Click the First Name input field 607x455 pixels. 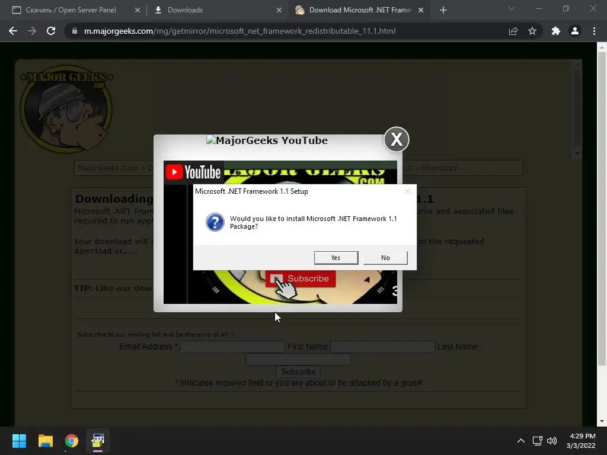click(x=382, y=347)
